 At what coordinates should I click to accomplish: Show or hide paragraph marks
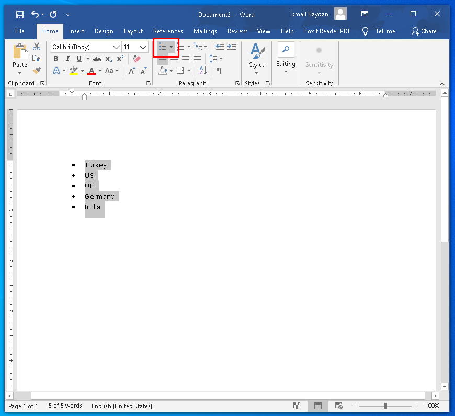[x=219, y=71]
